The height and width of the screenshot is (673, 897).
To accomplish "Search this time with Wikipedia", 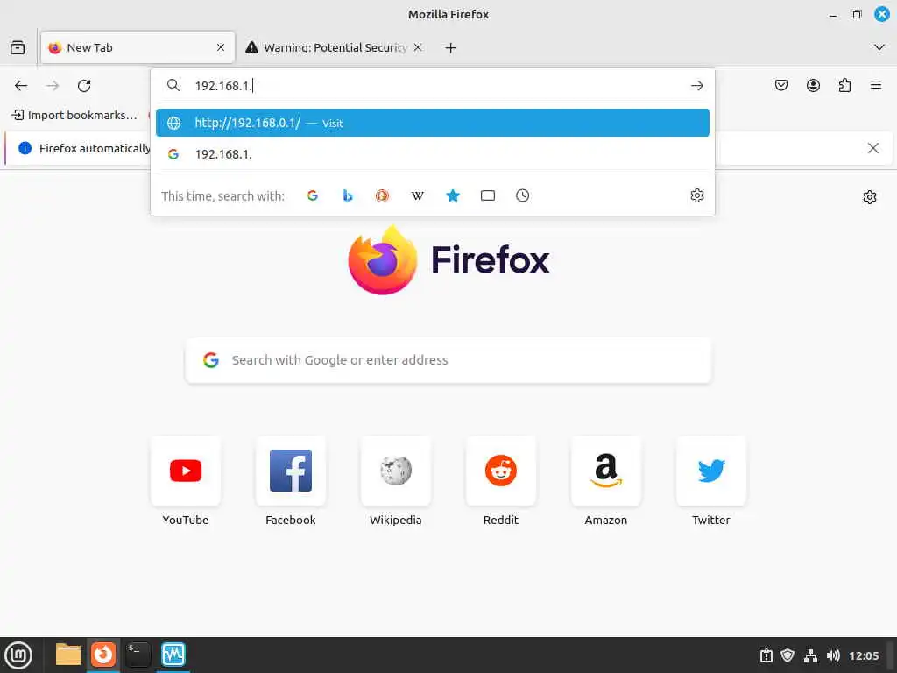I will tap(418, 195).
